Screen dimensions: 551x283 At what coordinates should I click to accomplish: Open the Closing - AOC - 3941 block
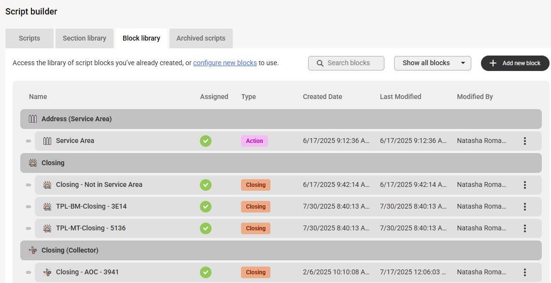point(87,272)
